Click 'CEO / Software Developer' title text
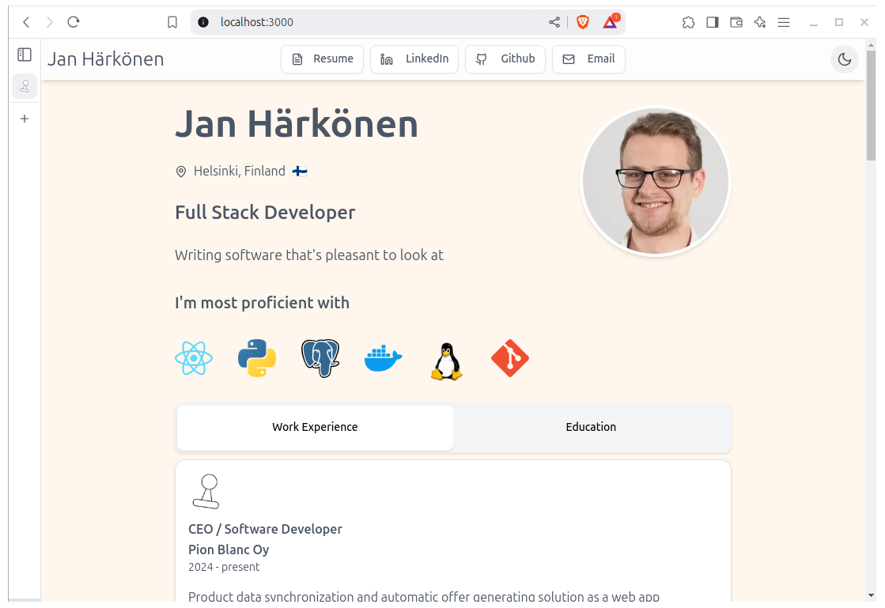The width and height of the screenshot is (885, 608). (265, 529)
